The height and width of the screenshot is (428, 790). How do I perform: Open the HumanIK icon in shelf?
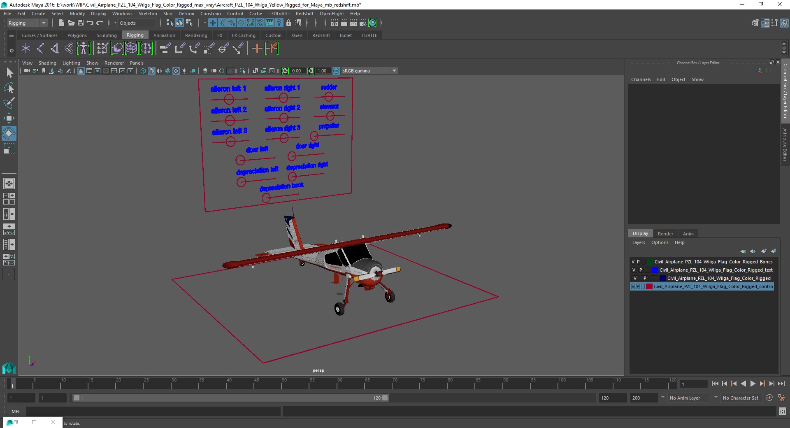[x=84, y=49]
